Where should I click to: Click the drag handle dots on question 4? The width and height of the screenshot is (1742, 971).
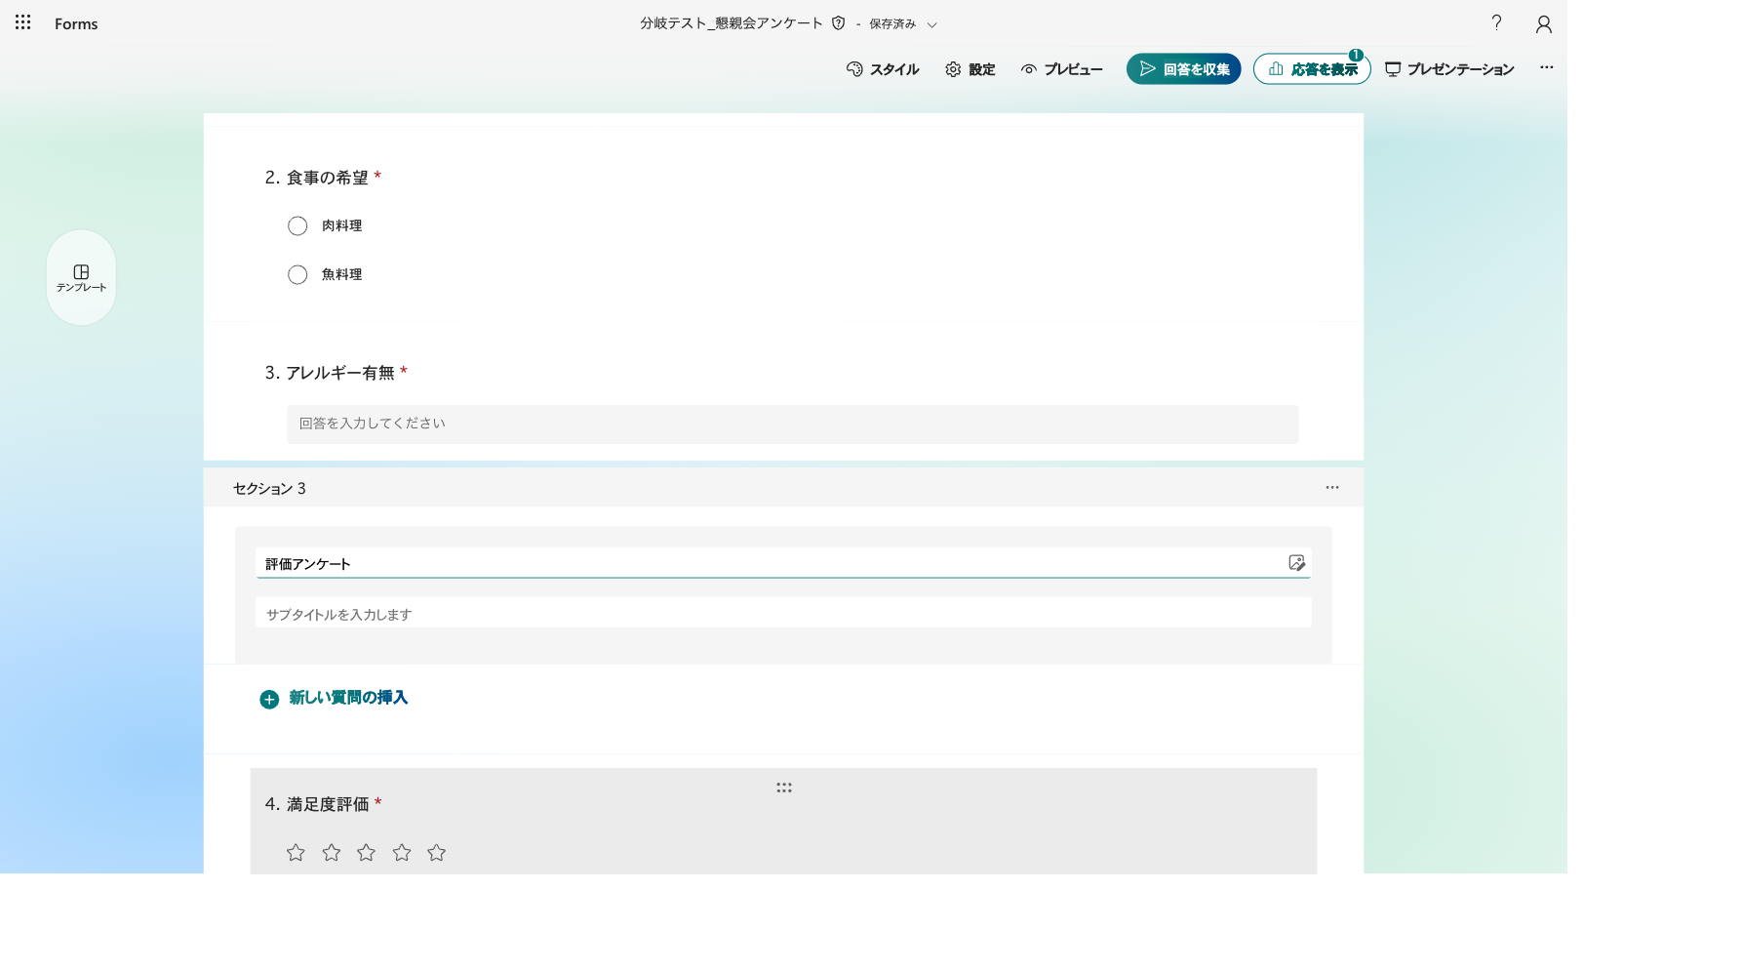pyautogui.click(x=784, y=788)
